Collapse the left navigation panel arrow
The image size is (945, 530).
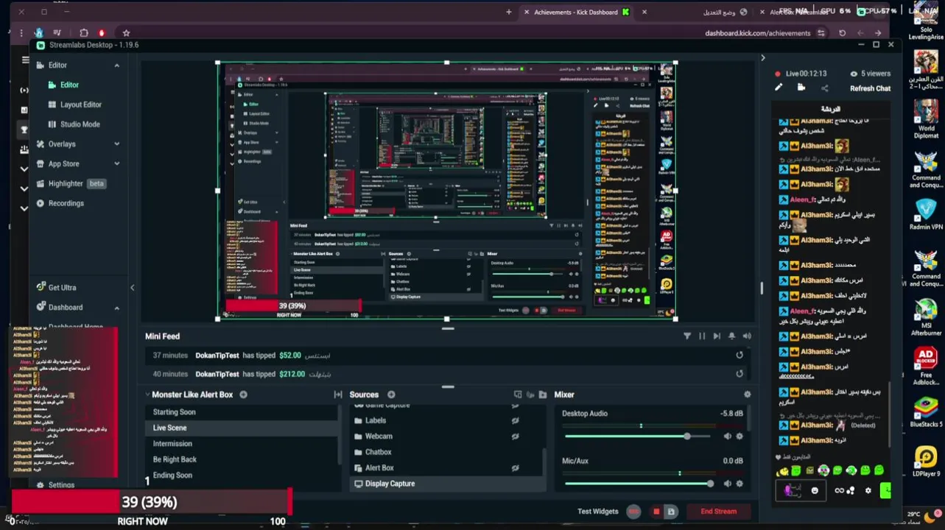[133, 288]
